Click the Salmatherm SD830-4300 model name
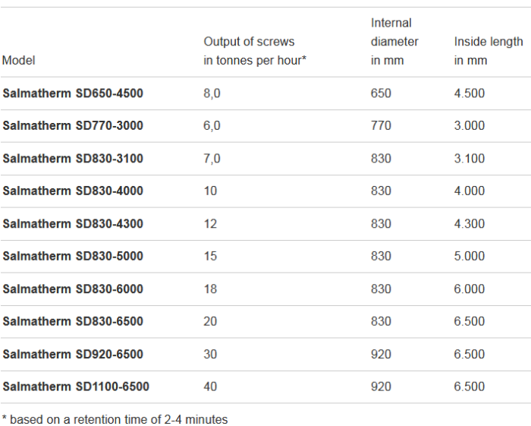 point(73,224)
